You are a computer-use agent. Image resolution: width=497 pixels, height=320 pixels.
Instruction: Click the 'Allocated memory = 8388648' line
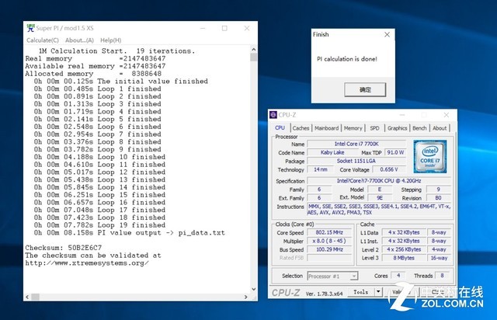click(x=93, y=74)
